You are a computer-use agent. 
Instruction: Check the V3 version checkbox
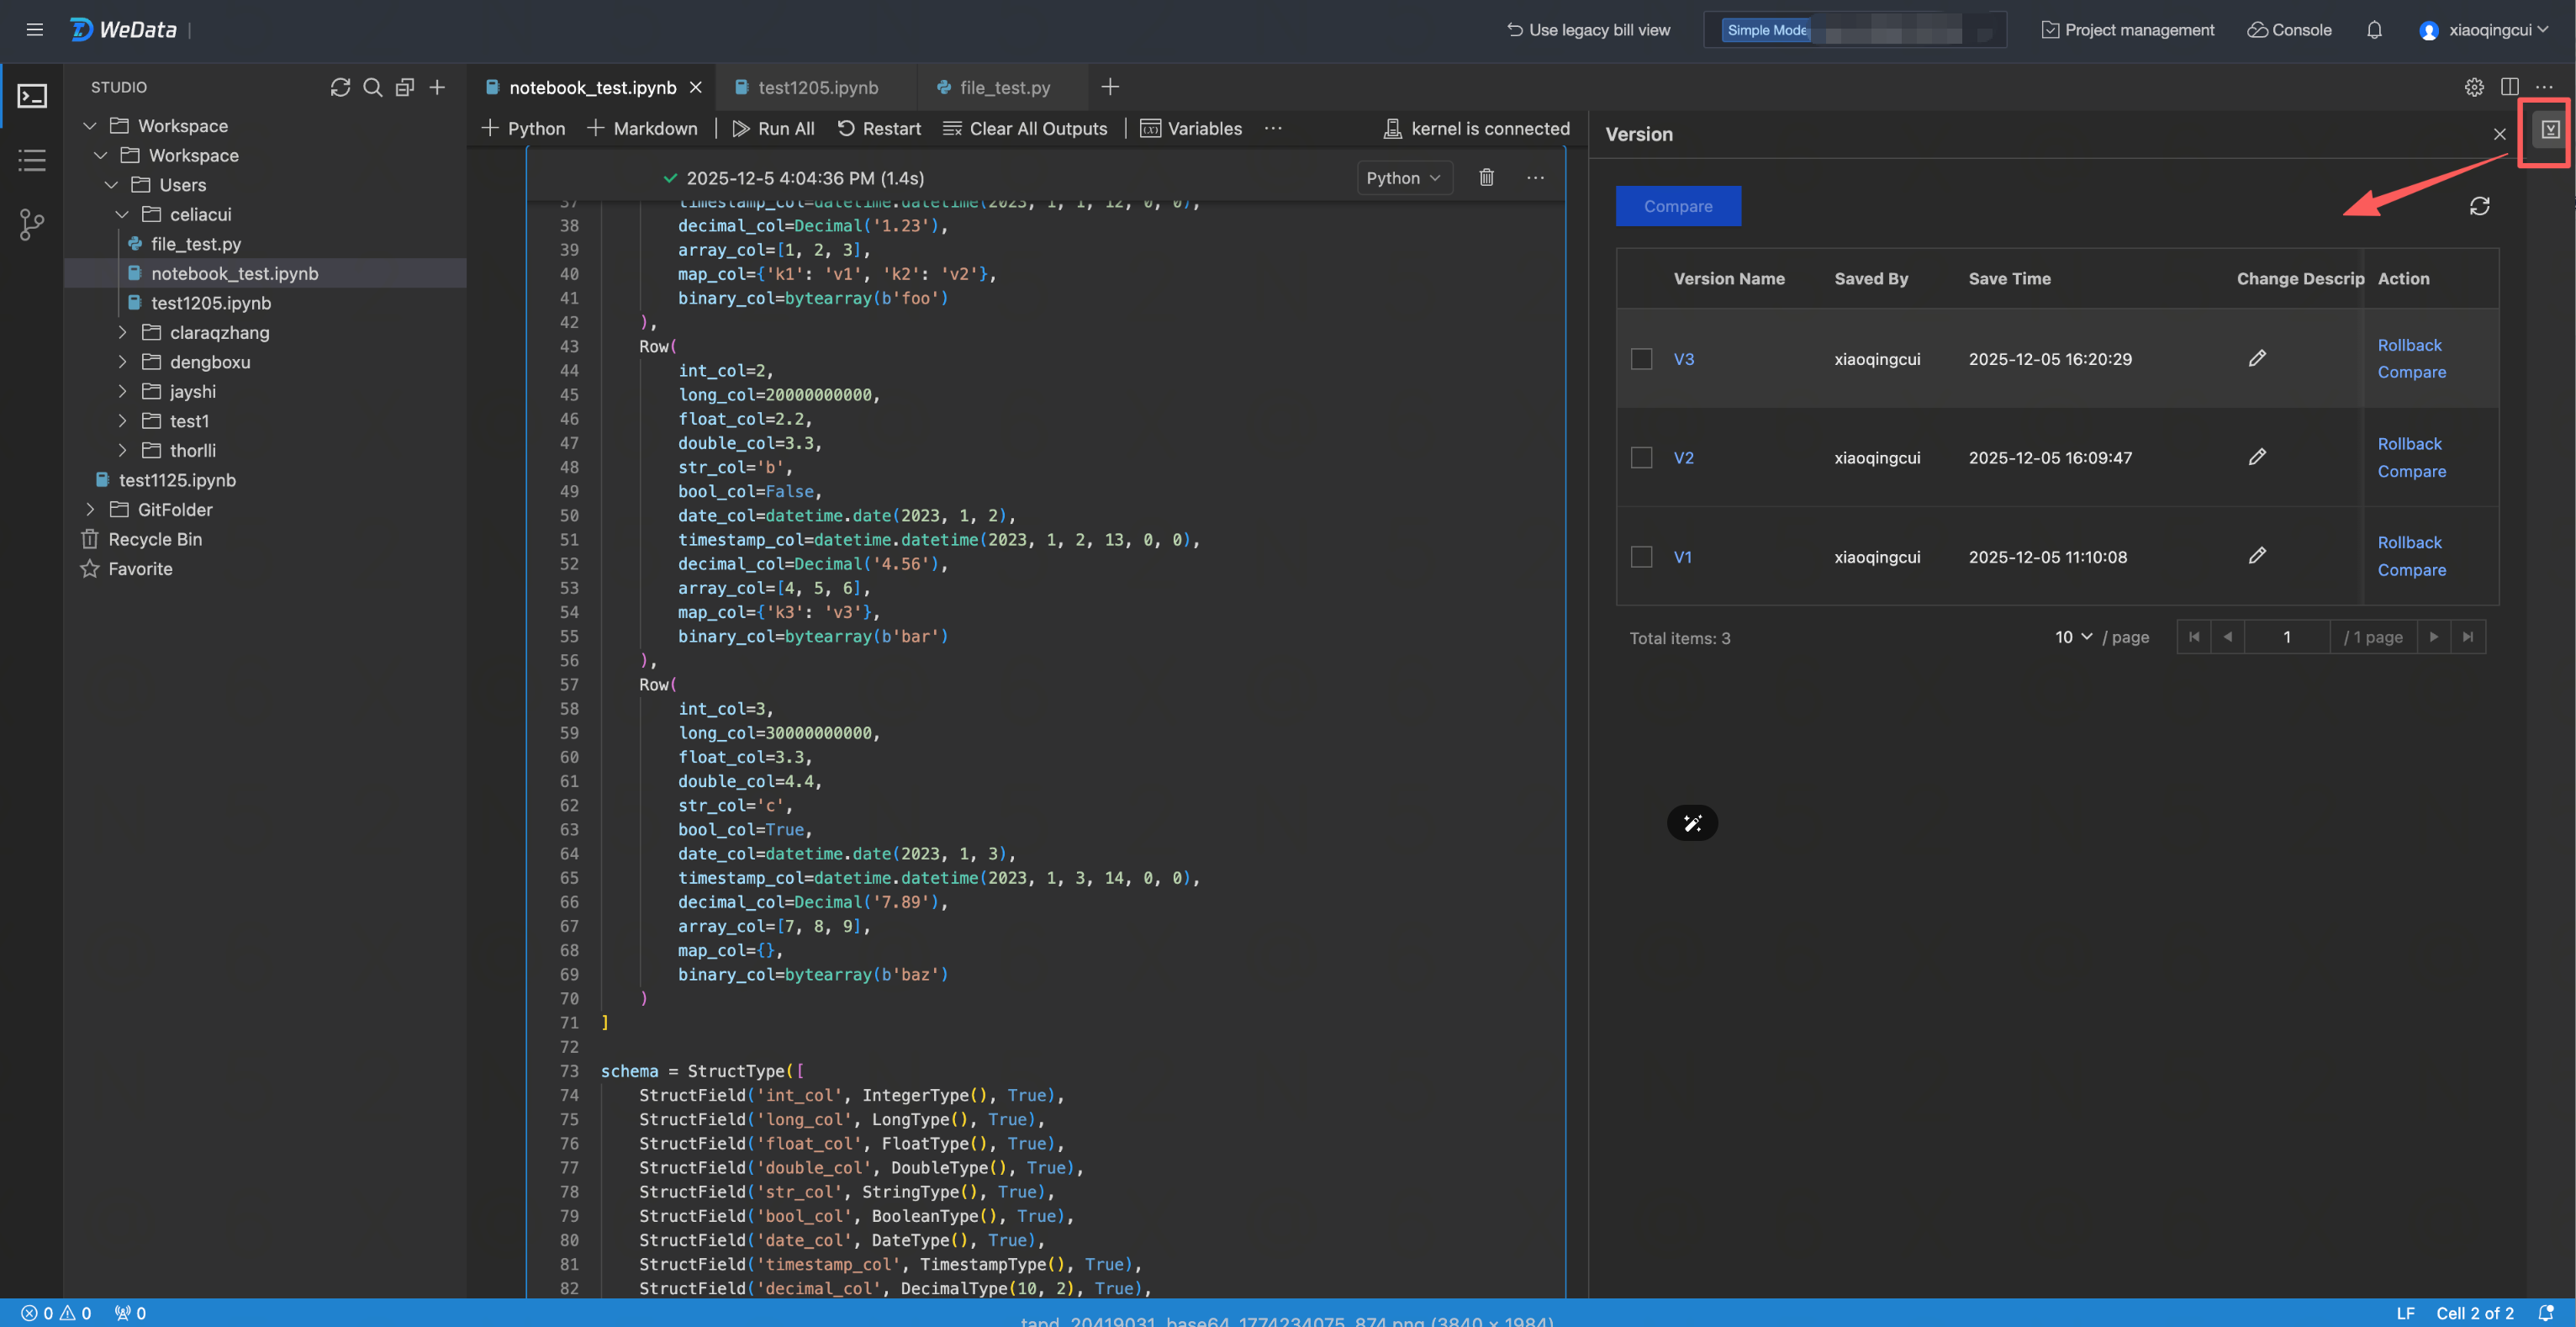(1641, 358)
